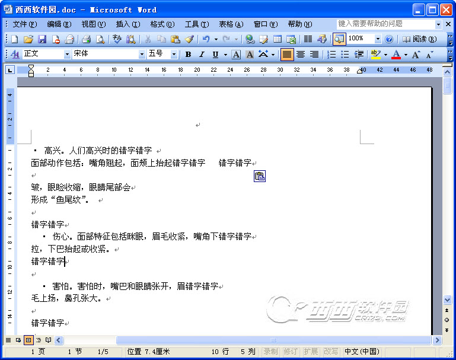Open the font size dropdown showing 五号
The image size is (456, 360).
point(174,55)
